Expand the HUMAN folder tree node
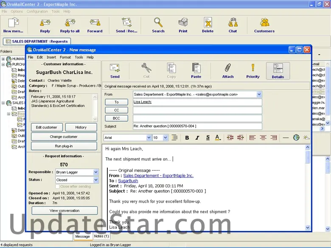This screenshot has height=248, width=331. coord(3,59)
